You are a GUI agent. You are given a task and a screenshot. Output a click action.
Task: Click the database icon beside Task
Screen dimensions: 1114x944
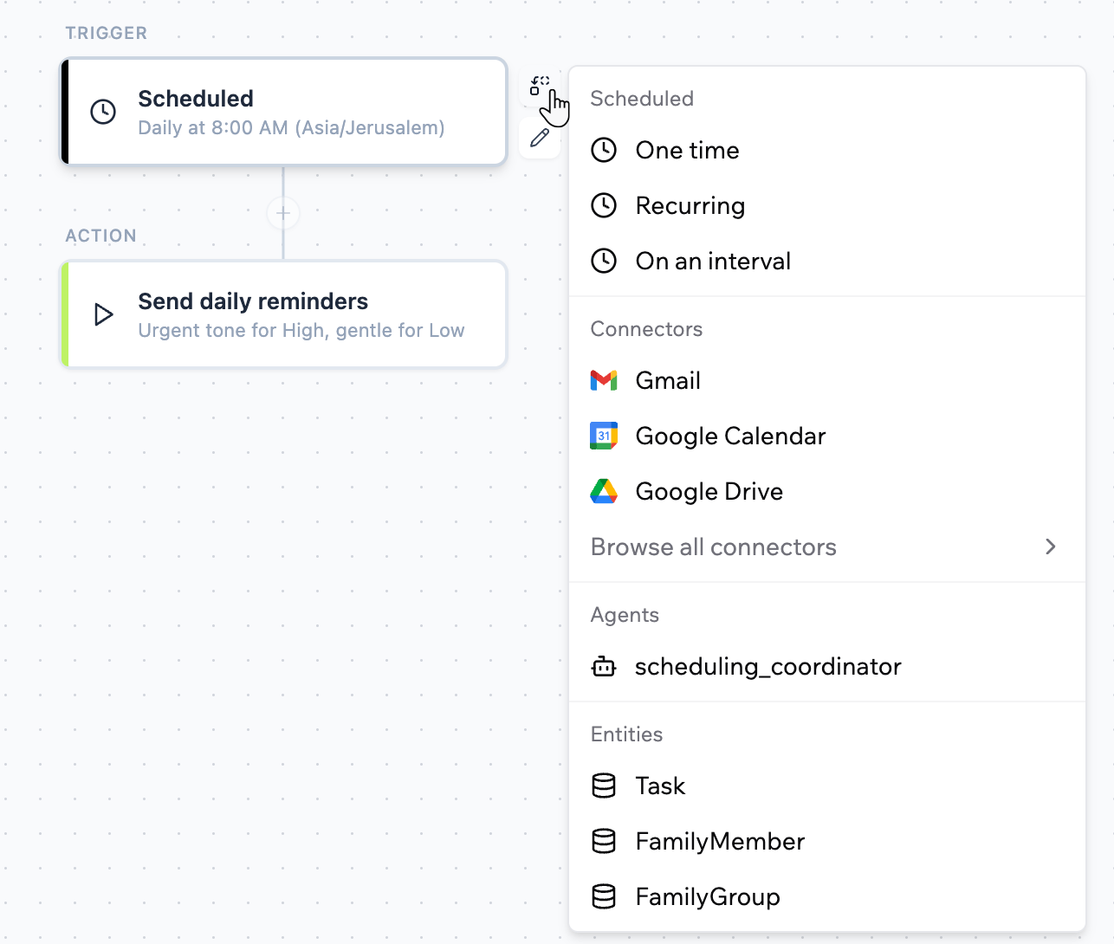(604, 786)
